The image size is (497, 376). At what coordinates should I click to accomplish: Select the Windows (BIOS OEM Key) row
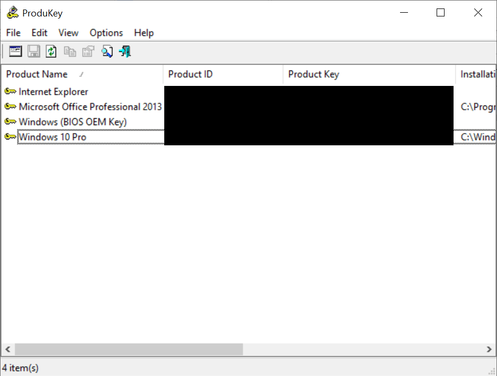coord(248,122)
